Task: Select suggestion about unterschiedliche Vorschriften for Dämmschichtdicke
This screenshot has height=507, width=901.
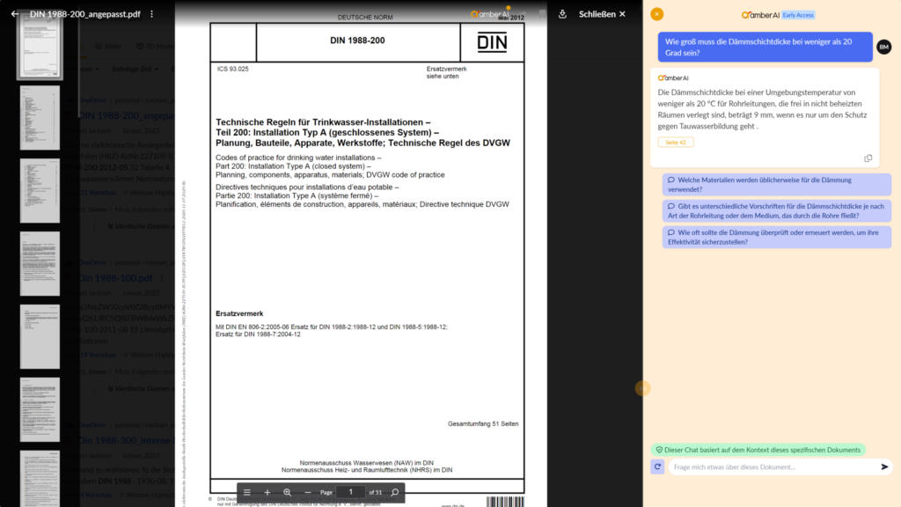Action: 775,210
